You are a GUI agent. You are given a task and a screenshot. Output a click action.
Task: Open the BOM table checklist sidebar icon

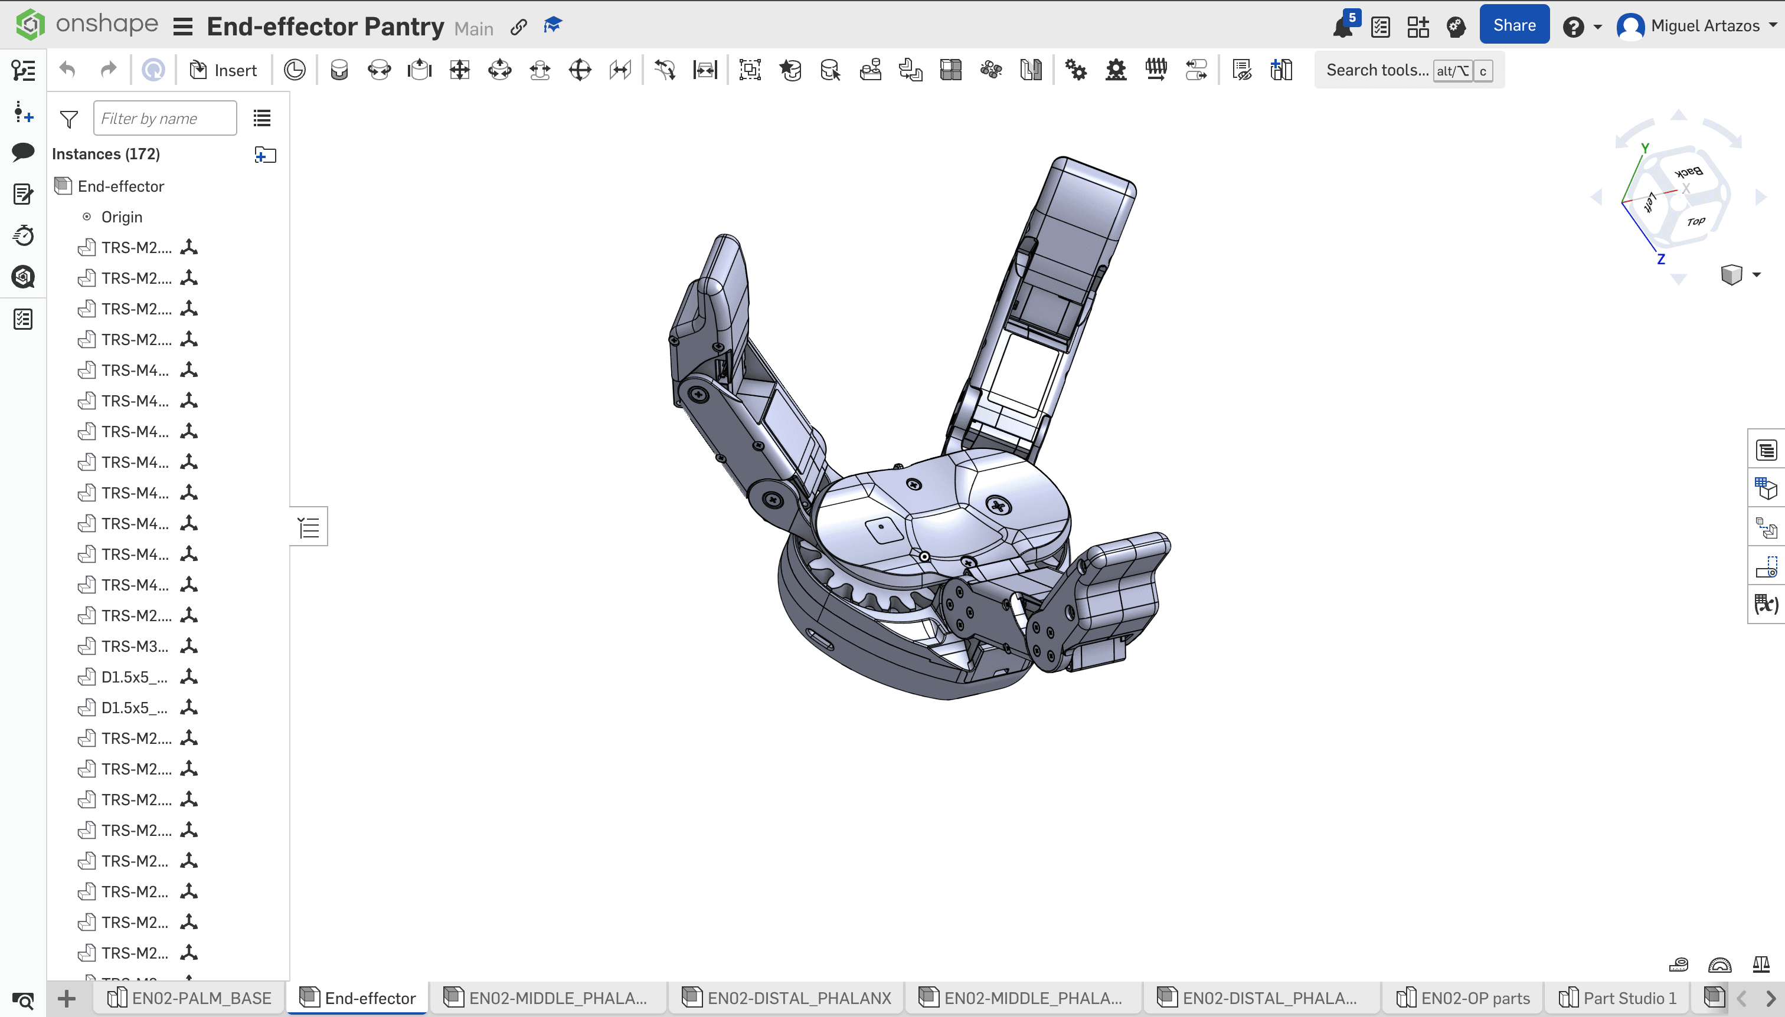click(x=23, y=319)
